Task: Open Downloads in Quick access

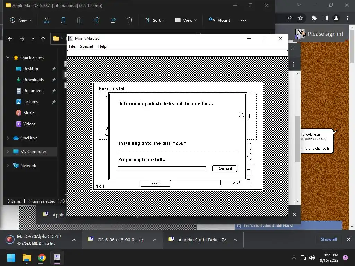Action: pos(33,80)
